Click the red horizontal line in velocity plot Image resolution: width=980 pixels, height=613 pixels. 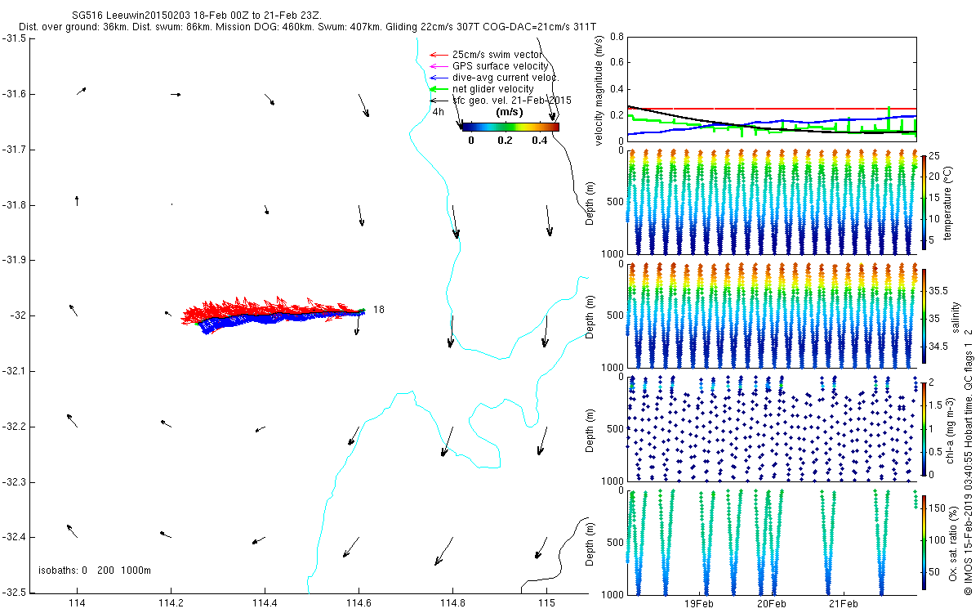772,108
